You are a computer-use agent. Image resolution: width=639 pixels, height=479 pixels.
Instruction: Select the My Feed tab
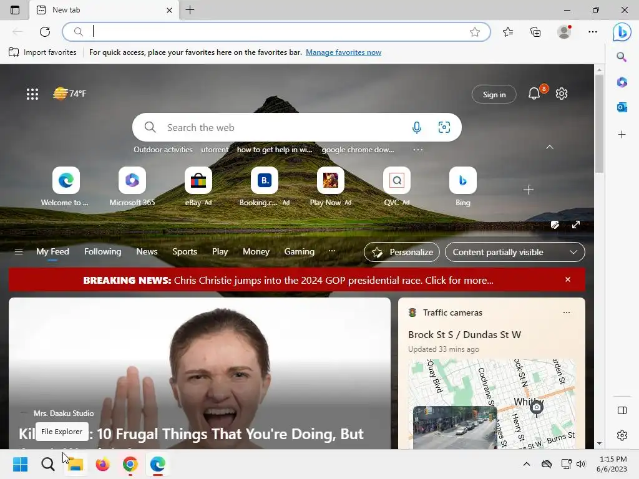pos(52,252)
